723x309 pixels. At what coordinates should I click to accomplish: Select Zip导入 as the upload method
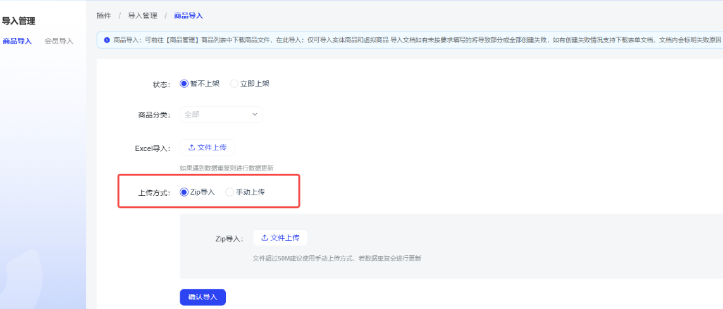(185, 192)
